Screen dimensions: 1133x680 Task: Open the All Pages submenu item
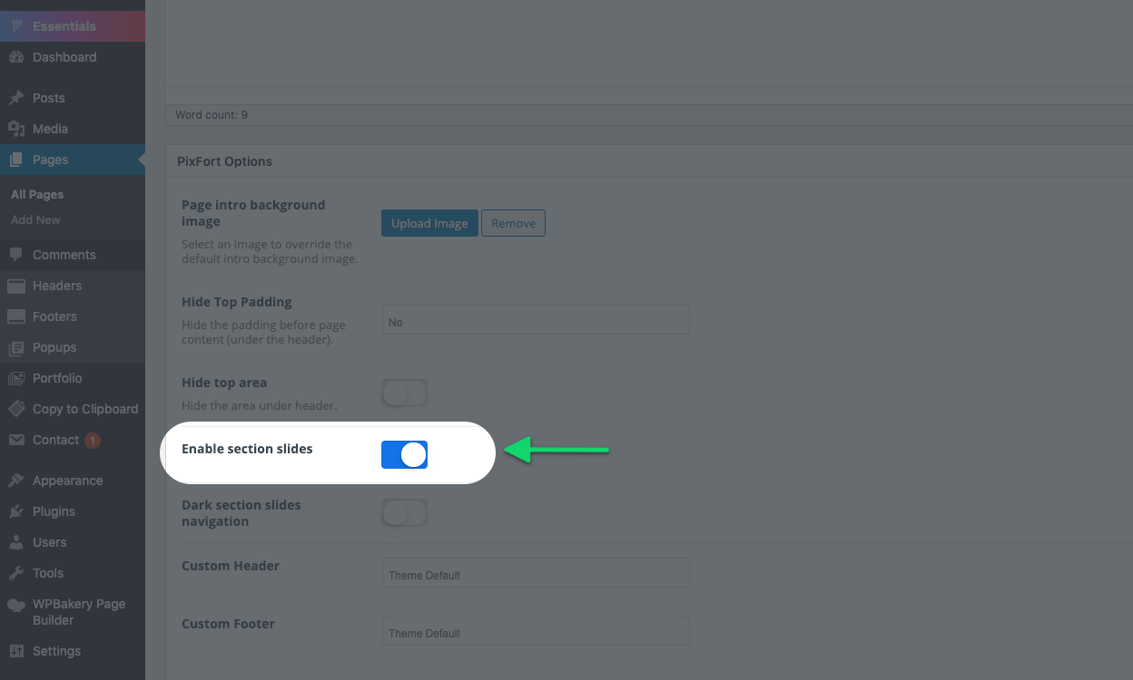coord(37,194)
